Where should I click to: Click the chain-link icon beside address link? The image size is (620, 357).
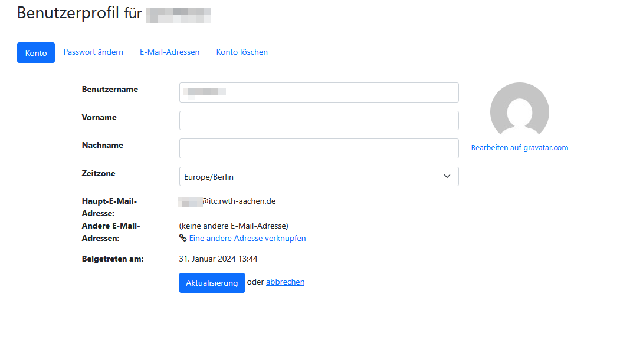183,238
